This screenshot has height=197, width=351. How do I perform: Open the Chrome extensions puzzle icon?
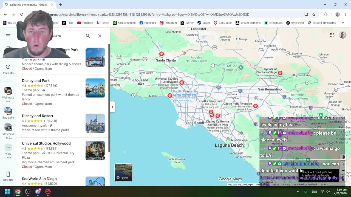(x=325, y=15)
